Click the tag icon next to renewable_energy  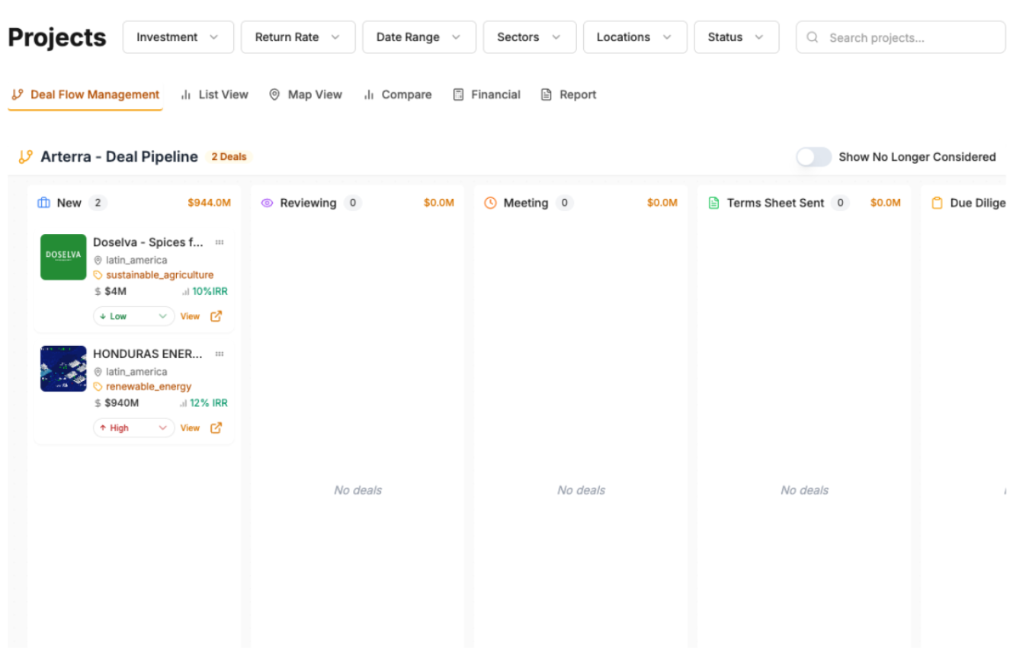[x=98, y=386]
